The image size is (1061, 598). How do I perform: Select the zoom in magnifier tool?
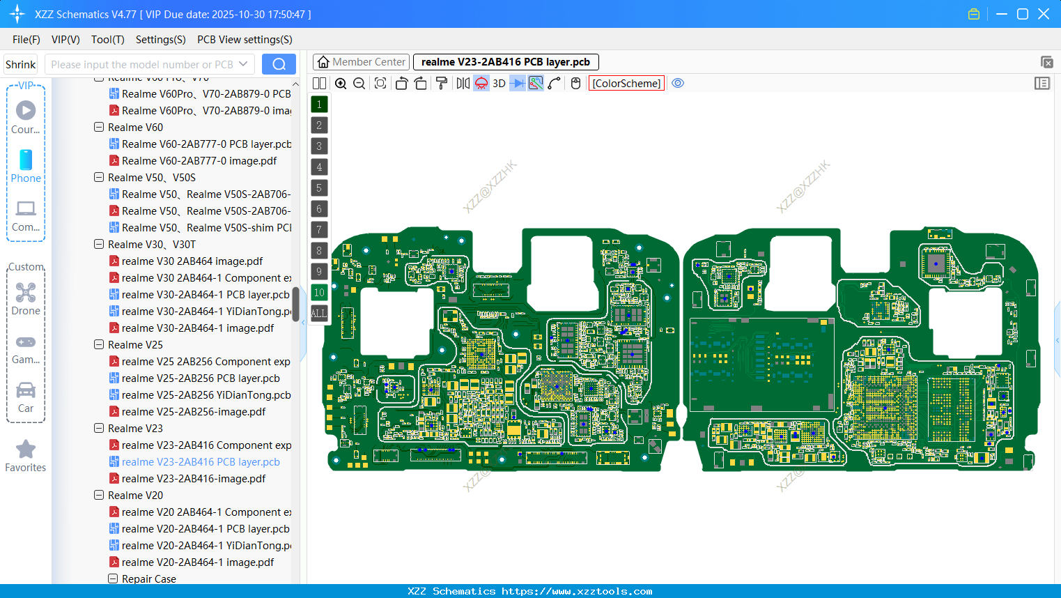pyautogui.click(x=340, y=83)
